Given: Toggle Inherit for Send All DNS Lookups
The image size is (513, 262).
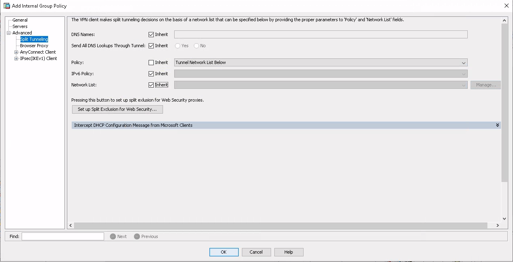Looking at the screenshot, I should [151, 46].
